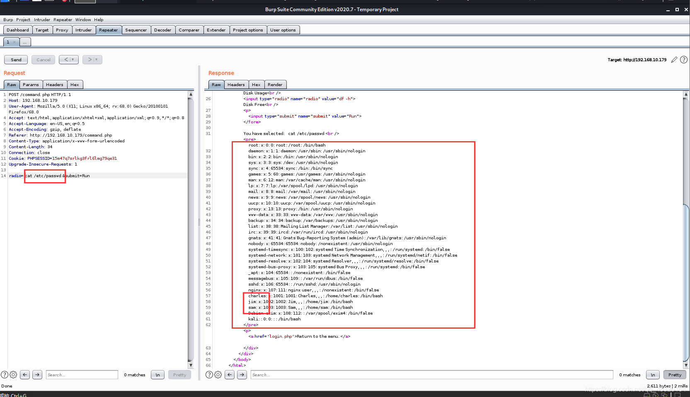Switch to the Proxy tab

tap(62, 30)
